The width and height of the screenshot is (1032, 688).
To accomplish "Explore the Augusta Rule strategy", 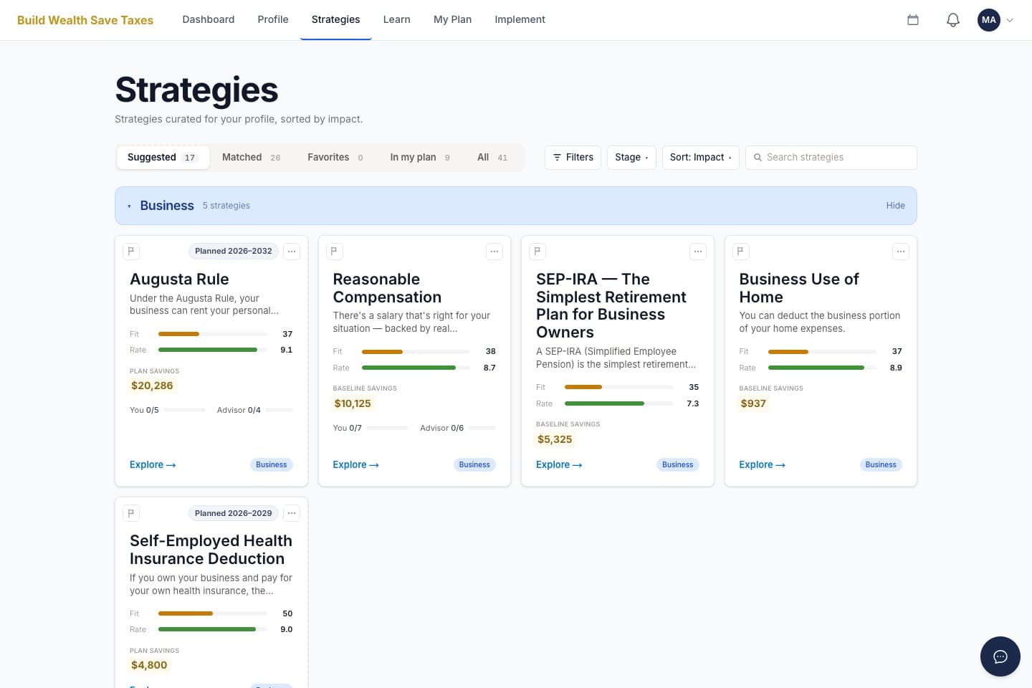I will click(153, 465).
